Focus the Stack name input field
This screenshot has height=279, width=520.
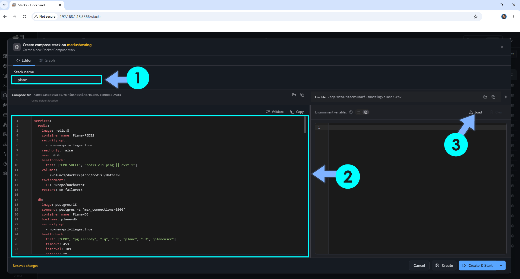[x=57, y=80]
